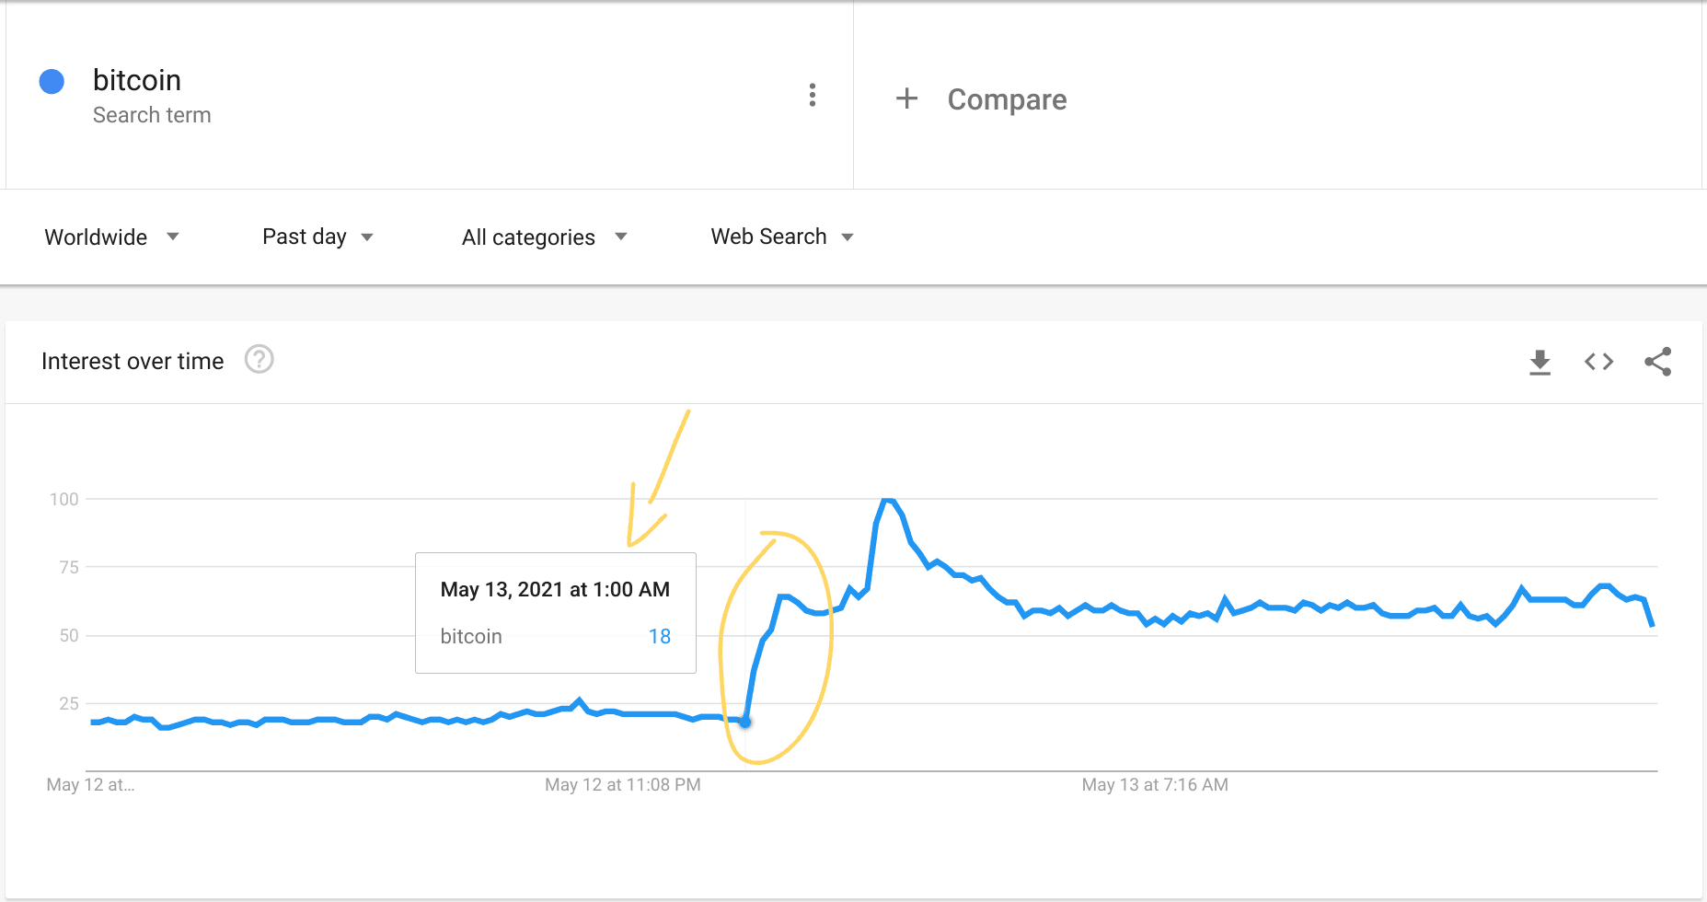Click the chart peak at value 100
Image resolution: width=1707 pixels, height=902 pixels.
click(x=887, y=501)
